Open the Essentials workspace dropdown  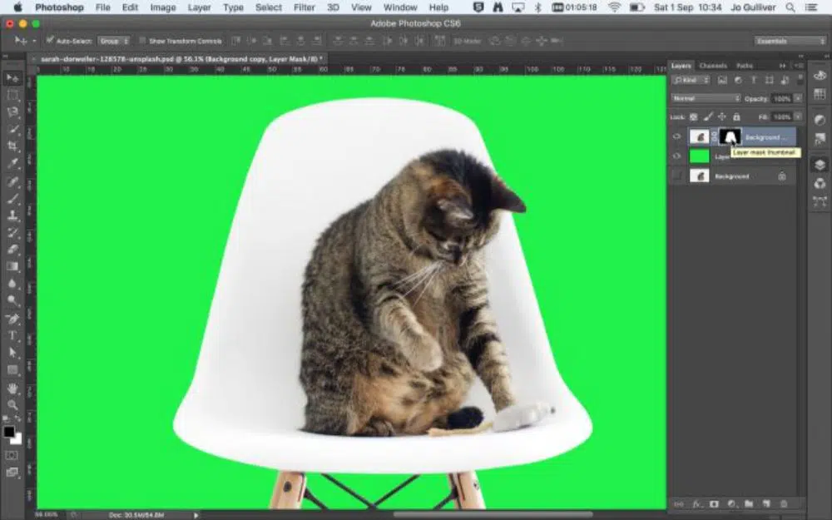790,40
